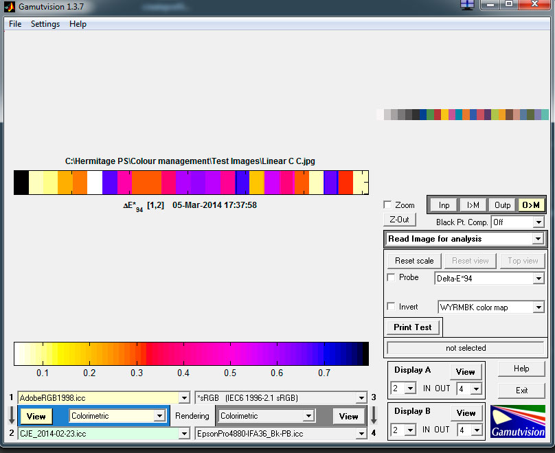Screen dimensions: 555x453
Task: Click the yellow patch in the color chart strip
Action: 445,115
